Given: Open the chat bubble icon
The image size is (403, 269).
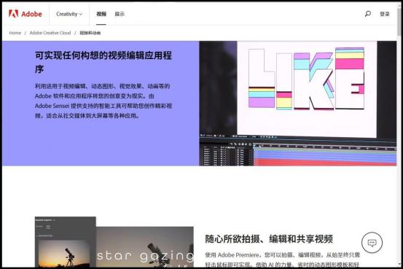Looking at the screenshot, I should (x=372, y=243).
